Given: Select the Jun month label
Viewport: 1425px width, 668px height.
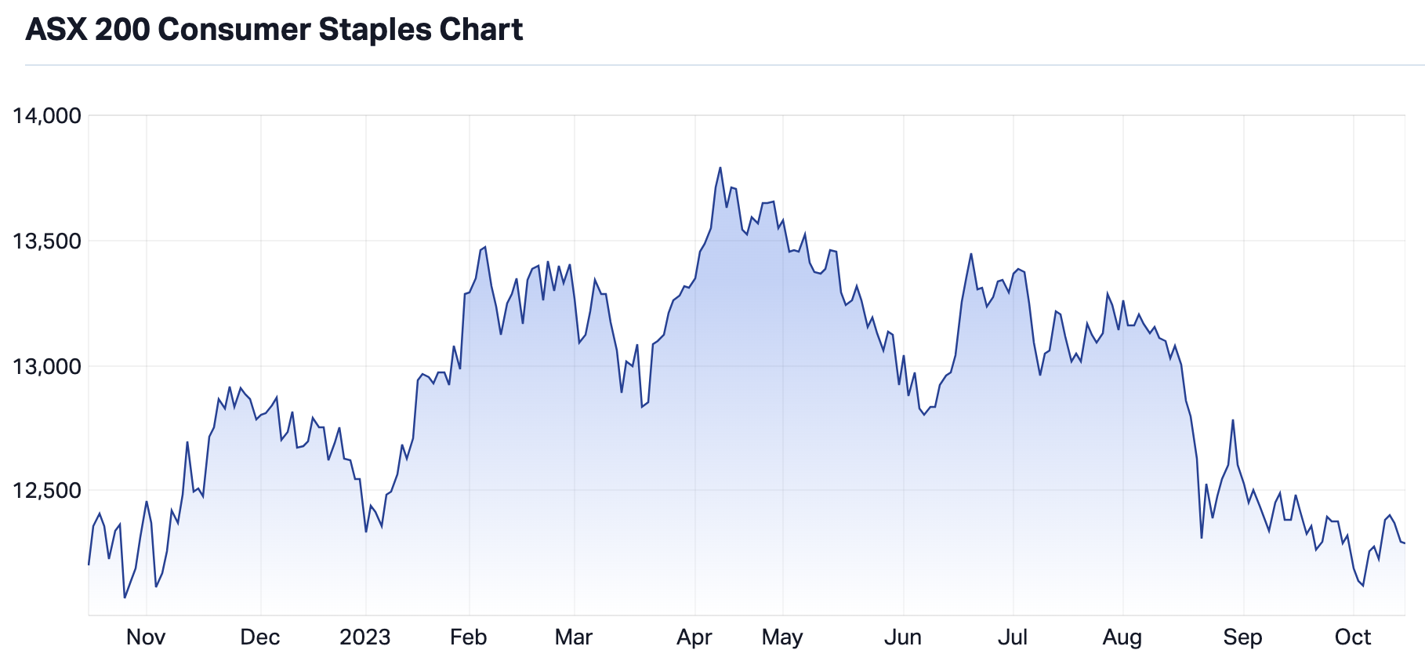Looking at the screenshot, I should [903, 637].
